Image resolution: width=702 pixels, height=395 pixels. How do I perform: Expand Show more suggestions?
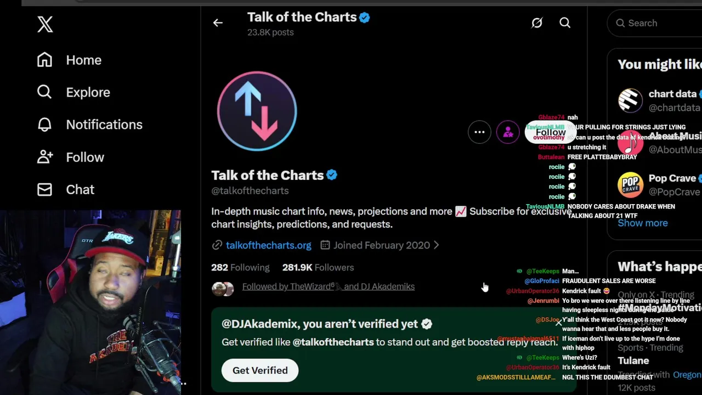tap(643, 223)
